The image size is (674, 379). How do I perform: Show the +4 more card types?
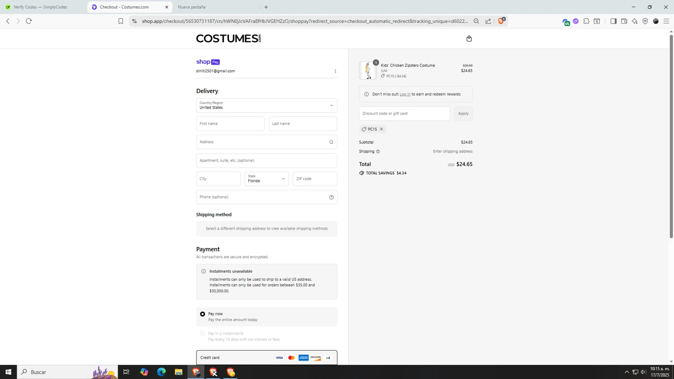click(x=328, y=358)
